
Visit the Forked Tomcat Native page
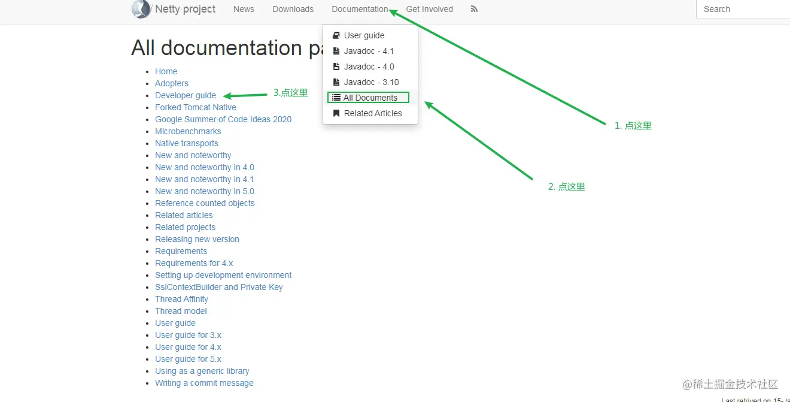coord(196,107)
